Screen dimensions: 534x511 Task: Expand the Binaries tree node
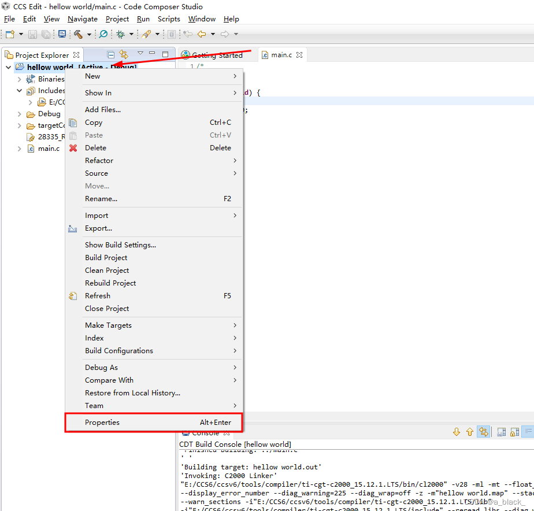[x=20, y=79]
